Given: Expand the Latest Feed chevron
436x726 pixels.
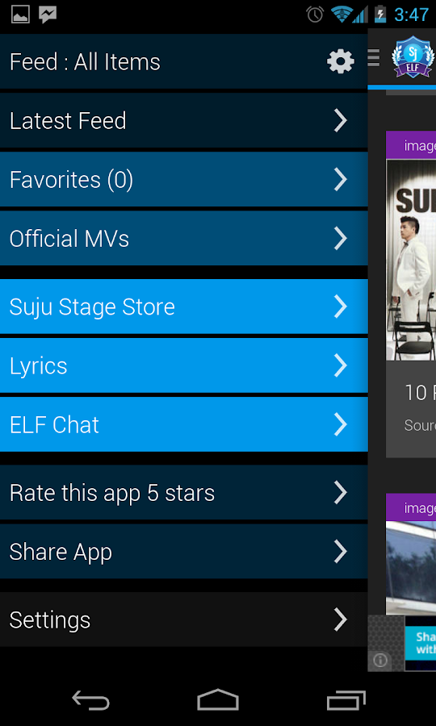Looking at the screenshot, I should point(341,121).
